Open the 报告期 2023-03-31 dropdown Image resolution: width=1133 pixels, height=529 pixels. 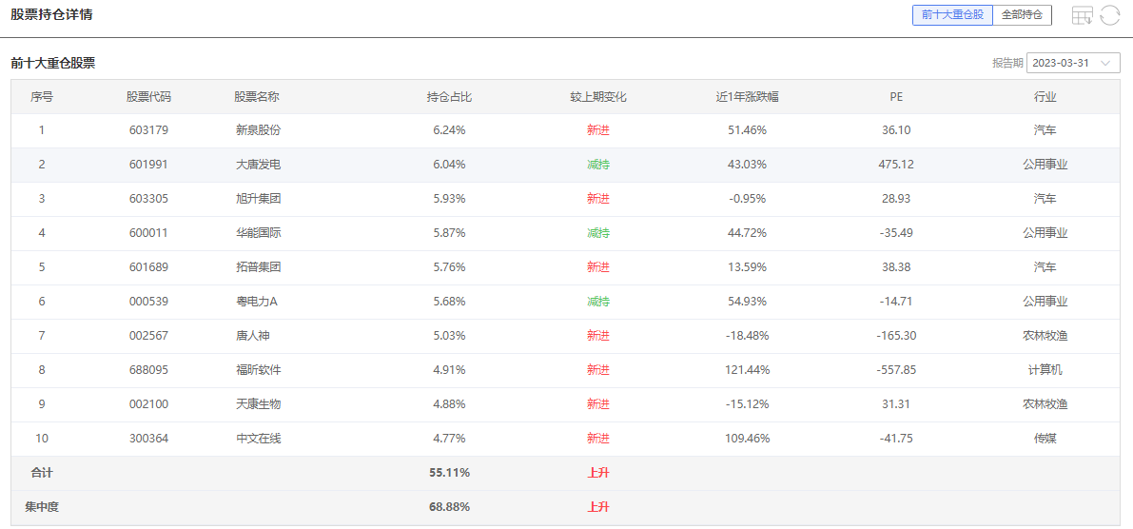click(1073, 63)
